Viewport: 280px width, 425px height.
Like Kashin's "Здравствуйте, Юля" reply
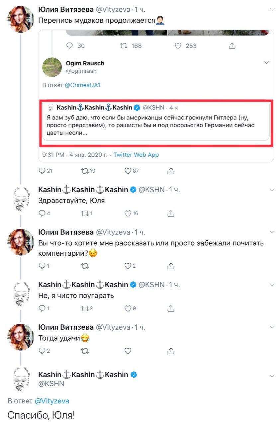pyautogui.click(x=128, y=213)
